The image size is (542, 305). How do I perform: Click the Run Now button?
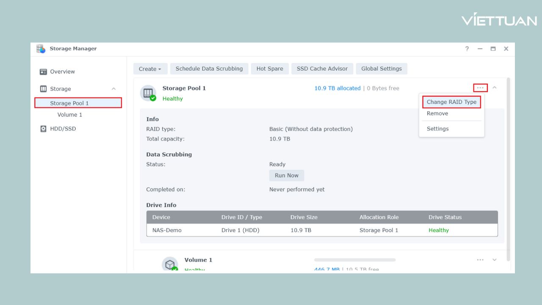point(286,175)
